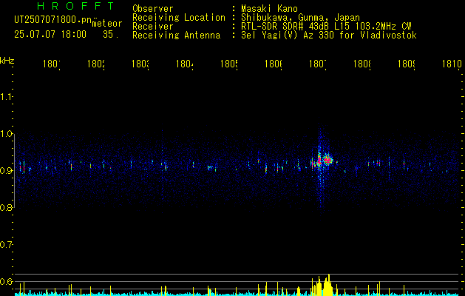Click the Receiving Antenna label
Screen dimensions: 465x296
click(176, 36)
